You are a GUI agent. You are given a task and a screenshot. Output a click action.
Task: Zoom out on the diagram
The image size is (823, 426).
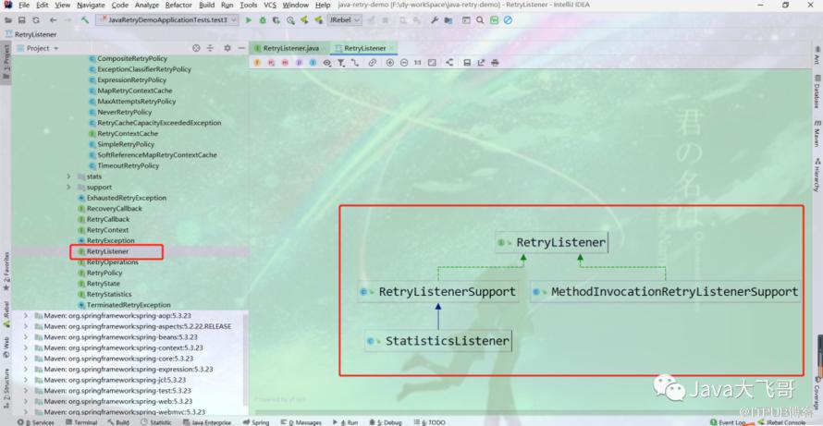(404, 63)
